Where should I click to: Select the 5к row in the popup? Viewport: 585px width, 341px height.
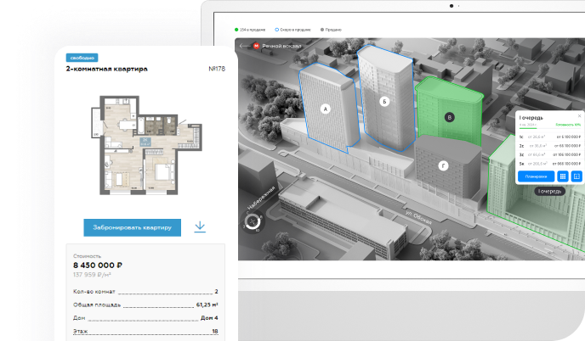[x=550, y=164]
